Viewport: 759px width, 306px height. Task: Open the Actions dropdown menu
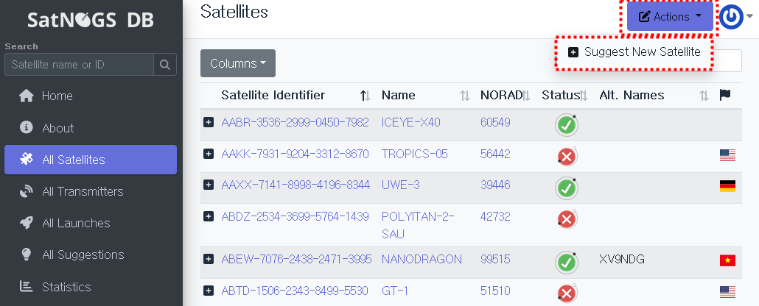[x=670, y=17]
